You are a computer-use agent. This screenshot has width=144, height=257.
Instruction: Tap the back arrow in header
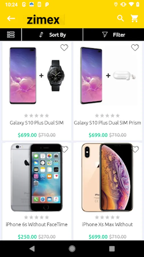tap(11, 19)
